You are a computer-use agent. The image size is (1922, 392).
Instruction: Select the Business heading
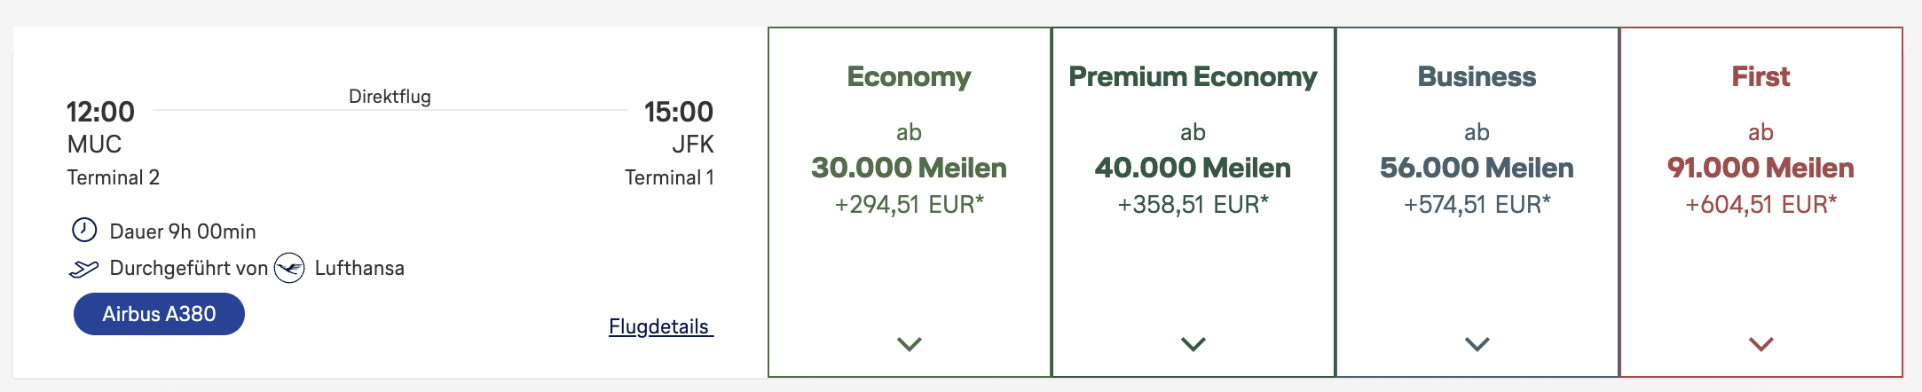click(x=1477, y=77)
